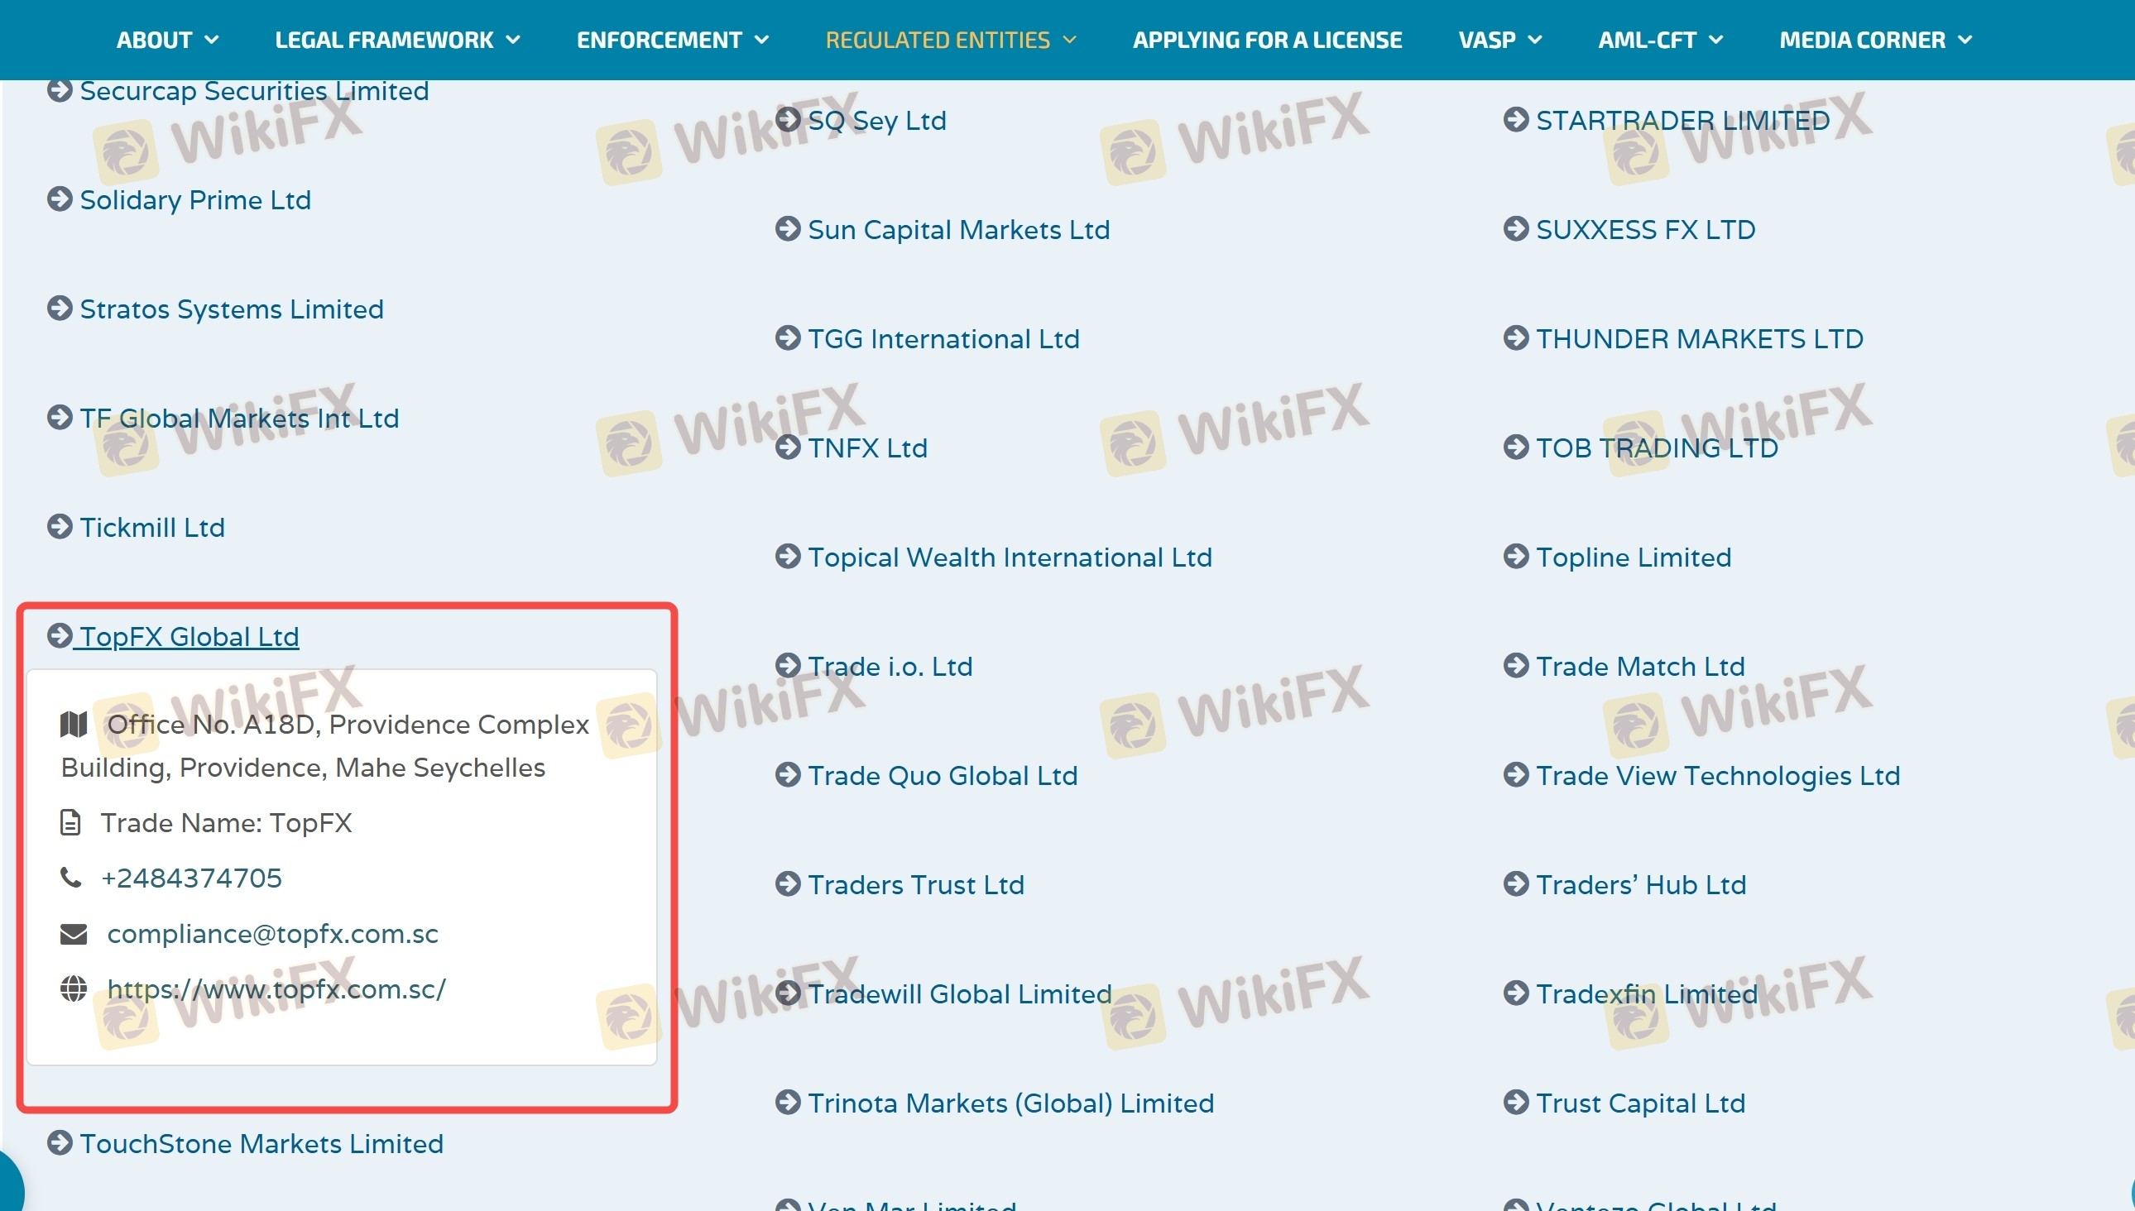Open the Media Corner dropdown
The image size is (2135, 1211).
(1874, 40)
